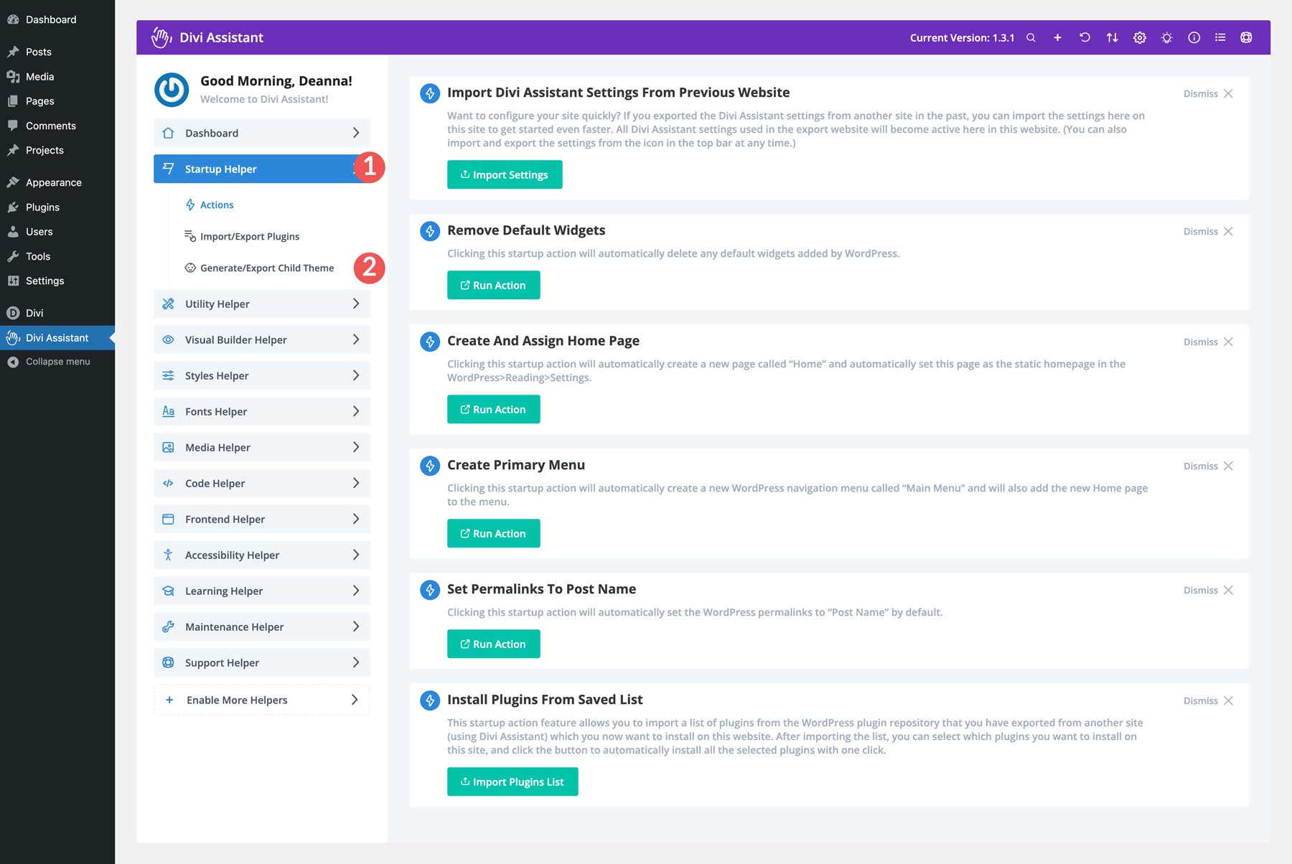Image resolution: width=1292 pixels, height=864 pixels.
Task: Expand the Fonts Helper section
Action: click(x=261, y=411)
